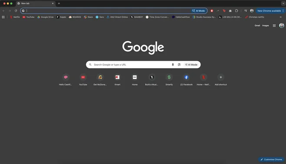Open the camera extension icon
Screen dimensions: 286x164
pos(230,11)
